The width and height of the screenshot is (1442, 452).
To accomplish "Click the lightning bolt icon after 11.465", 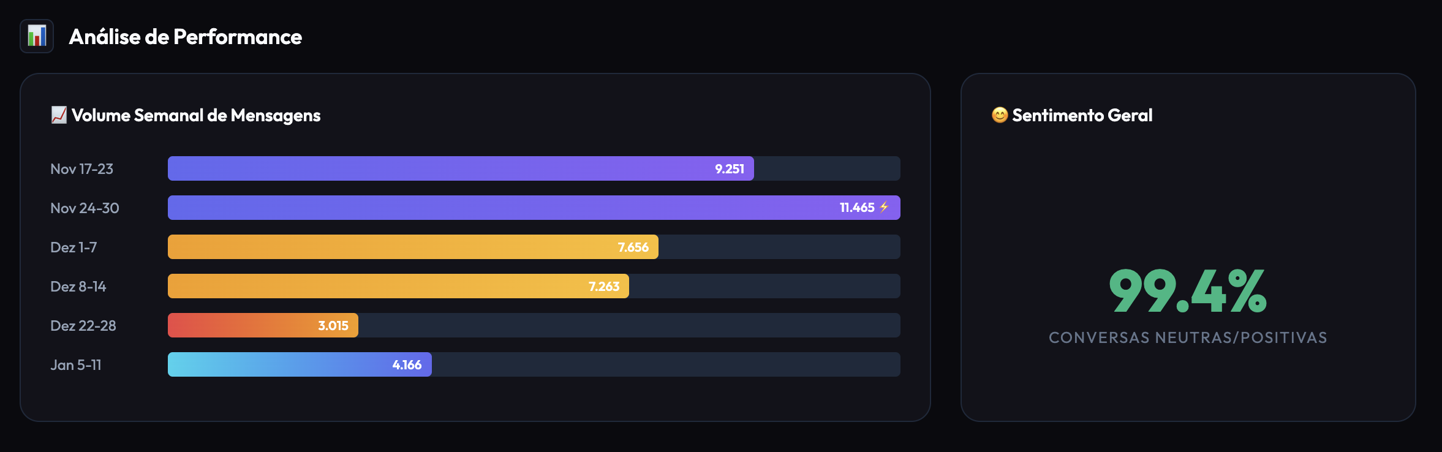I will 884,207.
